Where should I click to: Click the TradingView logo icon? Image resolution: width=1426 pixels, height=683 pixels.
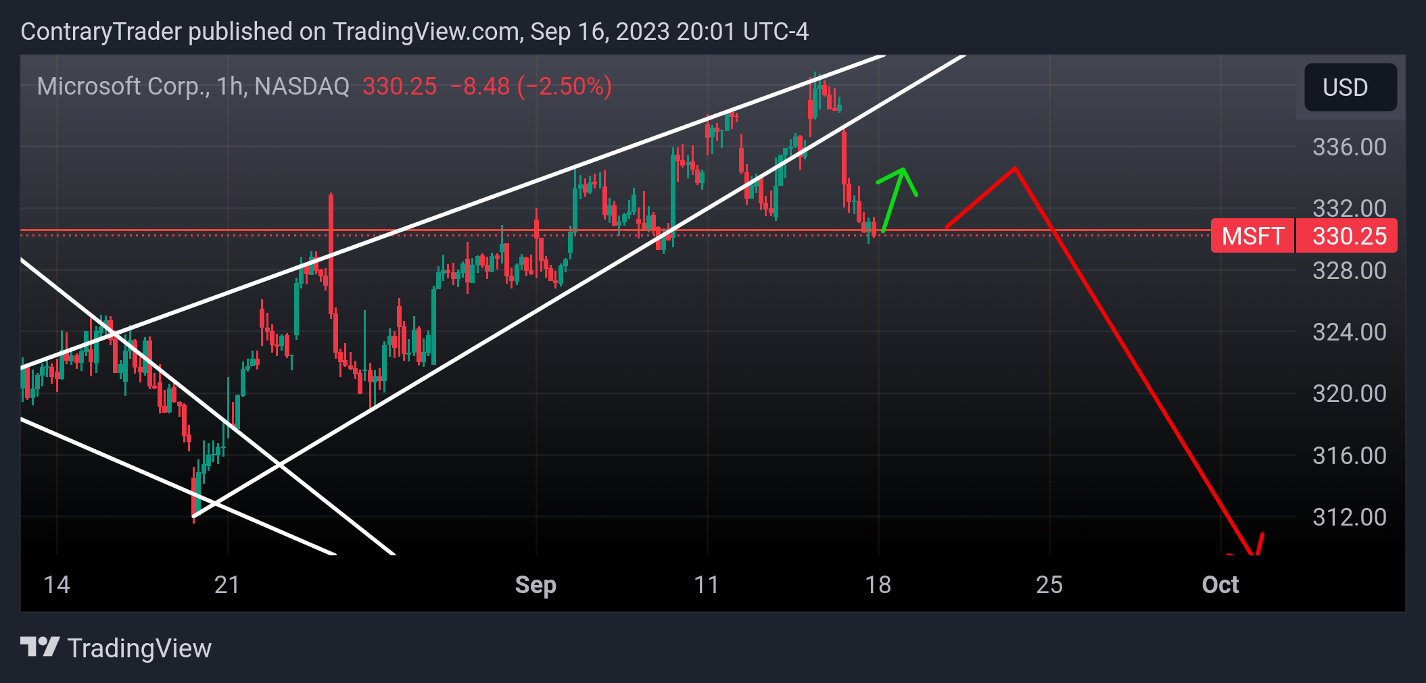(x=40, y=647)
